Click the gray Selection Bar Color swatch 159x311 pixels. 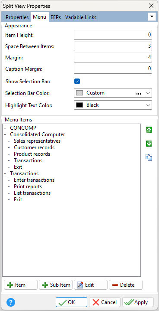[x=79, y=93]
